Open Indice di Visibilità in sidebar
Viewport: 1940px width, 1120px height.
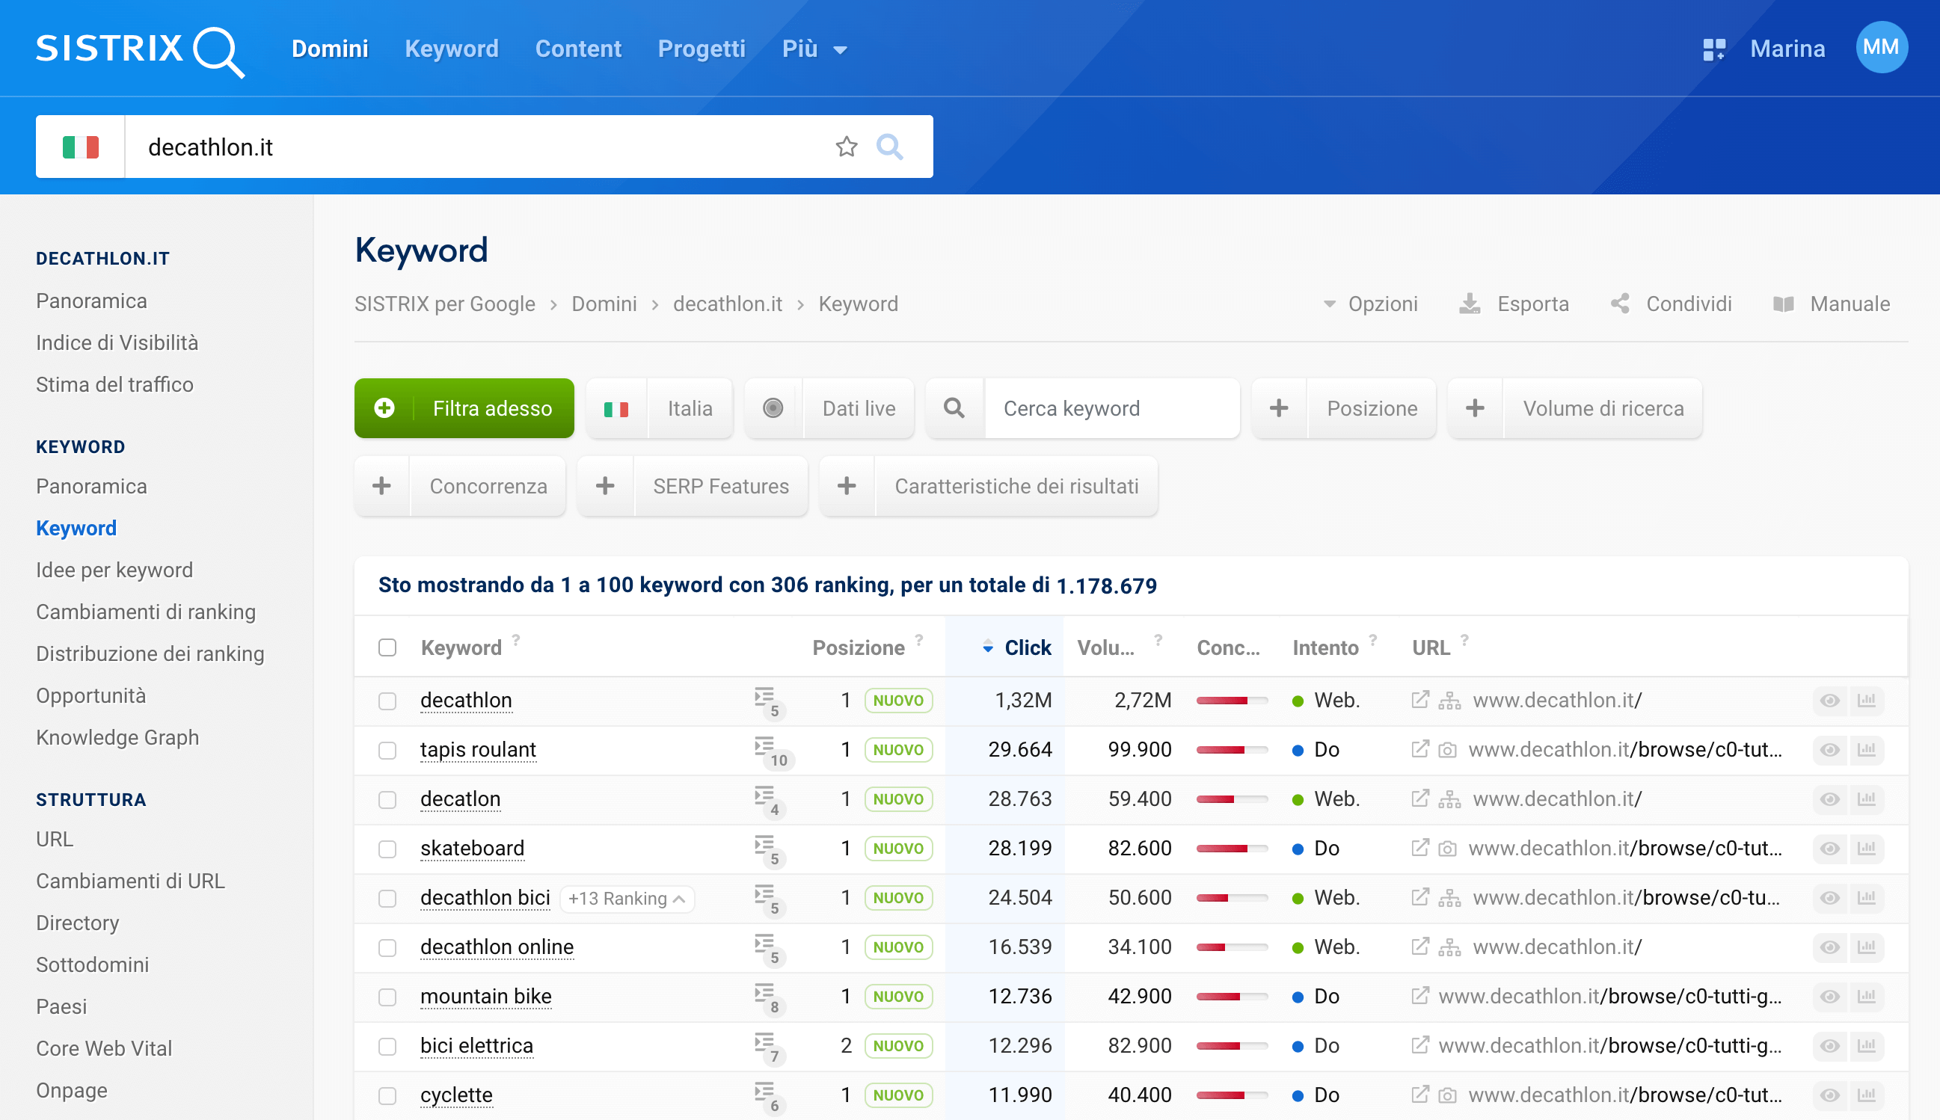(x=117, y=342)
